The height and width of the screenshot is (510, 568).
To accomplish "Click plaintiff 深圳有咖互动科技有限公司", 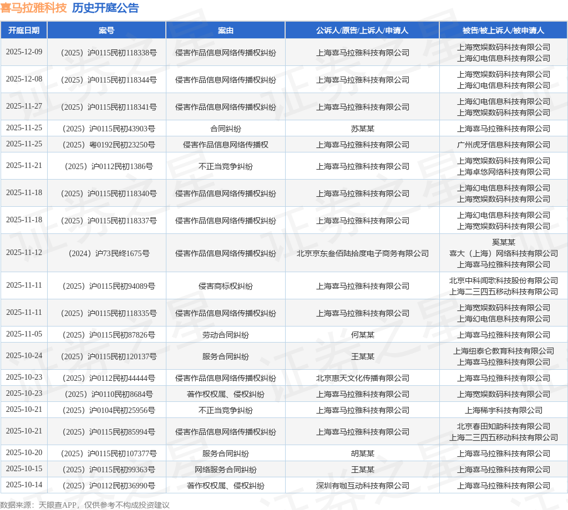I will point(362,486).
